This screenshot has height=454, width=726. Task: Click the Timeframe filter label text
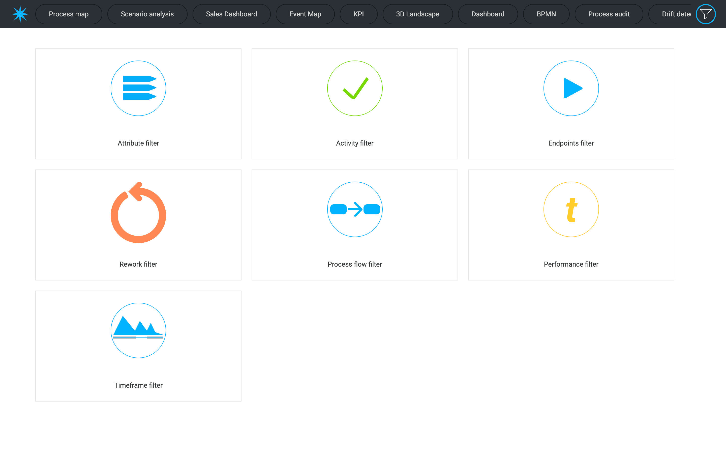click(x=138, y=385)
